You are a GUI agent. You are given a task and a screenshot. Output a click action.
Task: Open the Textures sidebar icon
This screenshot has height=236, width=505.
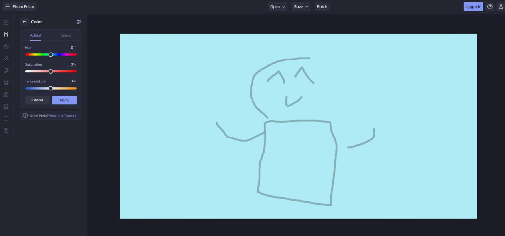(x=6, y=130)
